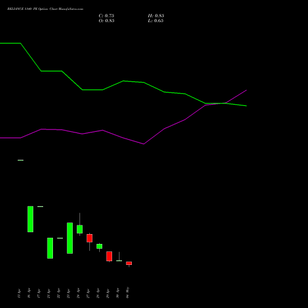Select the green candle with long upper wick
This screenshot has width=308, height=308.
[79, 229]
